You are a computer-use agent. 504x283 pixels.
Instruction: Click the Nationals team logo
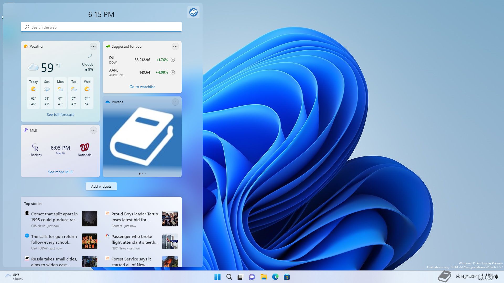pos(85,147)
